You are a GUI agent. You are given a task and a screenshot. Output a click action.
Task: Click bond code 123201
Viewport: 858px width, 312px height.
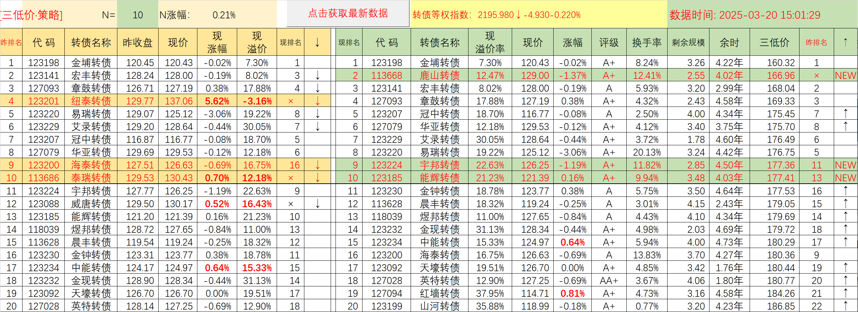click(x=44, y=101)
